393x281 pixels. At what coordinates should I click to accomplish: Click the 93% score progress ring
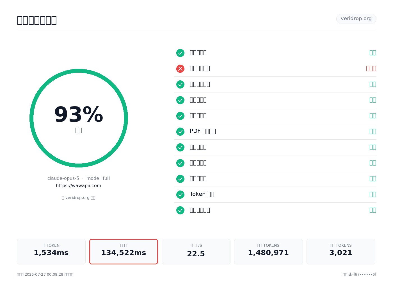click(x=79, y=118)
